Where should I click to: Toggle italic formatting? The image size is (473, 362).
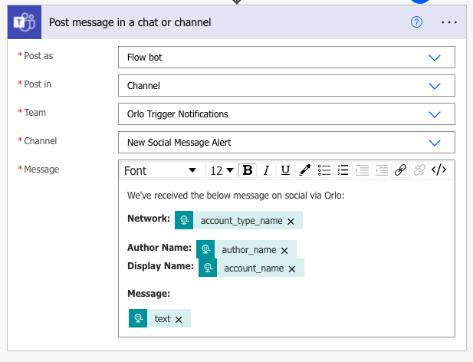pos(266,170)
